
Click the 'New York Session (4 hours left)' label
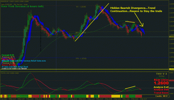coord(23,6)
